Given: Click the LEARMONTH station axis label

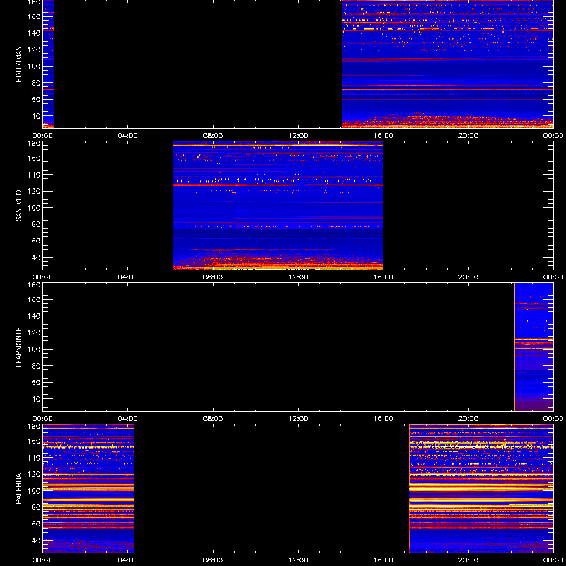Looking at the screenshot, I should click(19, 347).
